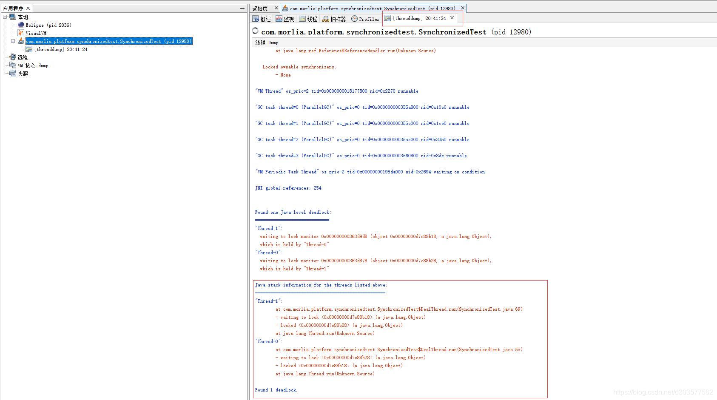The width and height of the screenshot is (717, 400).
Task: Click "which is held by "Thread-0"" line
Action: click(295, 244)
